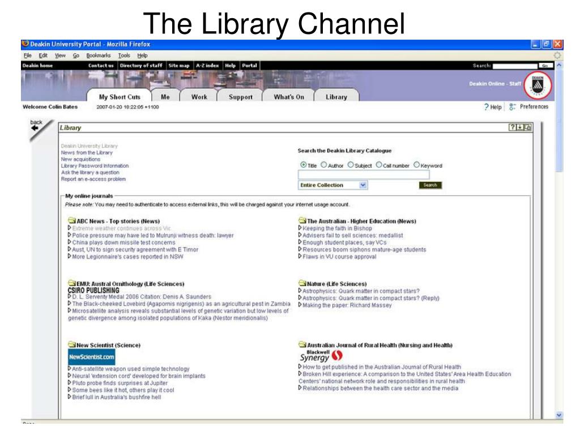This screenshot has width=580, height=435.
Task: Open the Entire Collection dropdown
Action: click(332, 185)
